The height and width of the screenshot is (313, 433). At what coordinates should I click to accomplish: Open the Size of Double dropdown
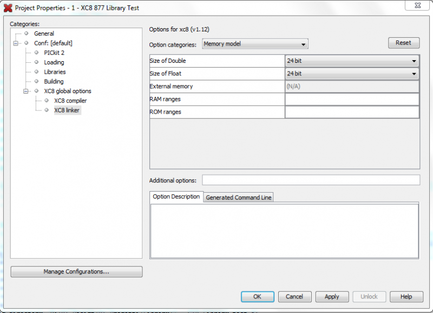tap(352, 61)
